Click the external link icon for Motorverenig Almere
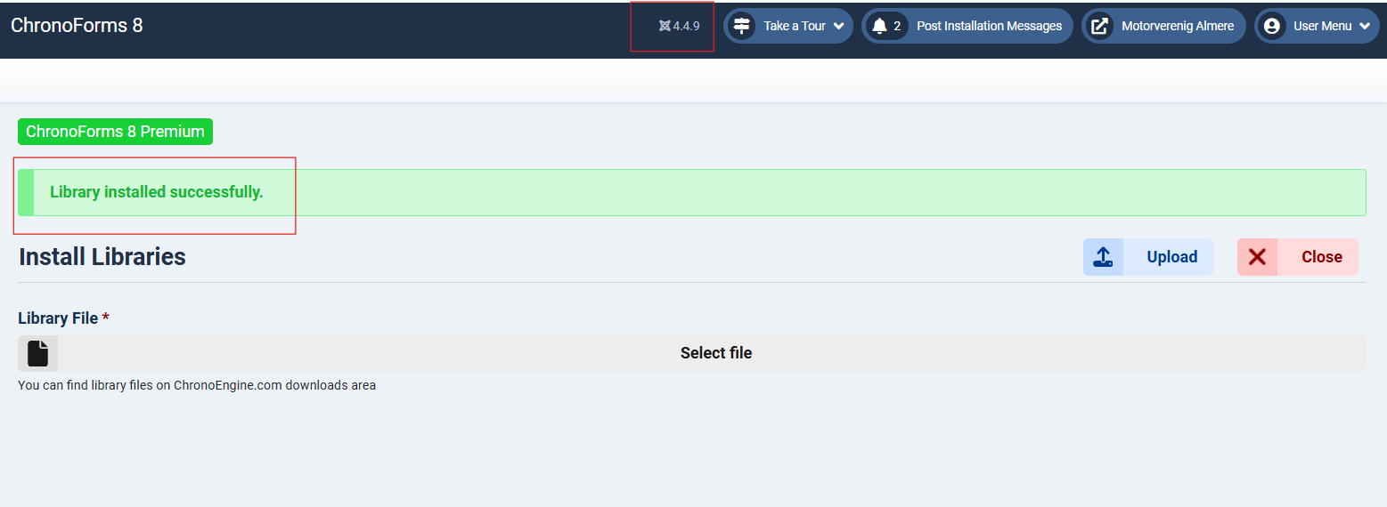The height and width of the screenshot is (507, 1387). [x=1100, y=26]
